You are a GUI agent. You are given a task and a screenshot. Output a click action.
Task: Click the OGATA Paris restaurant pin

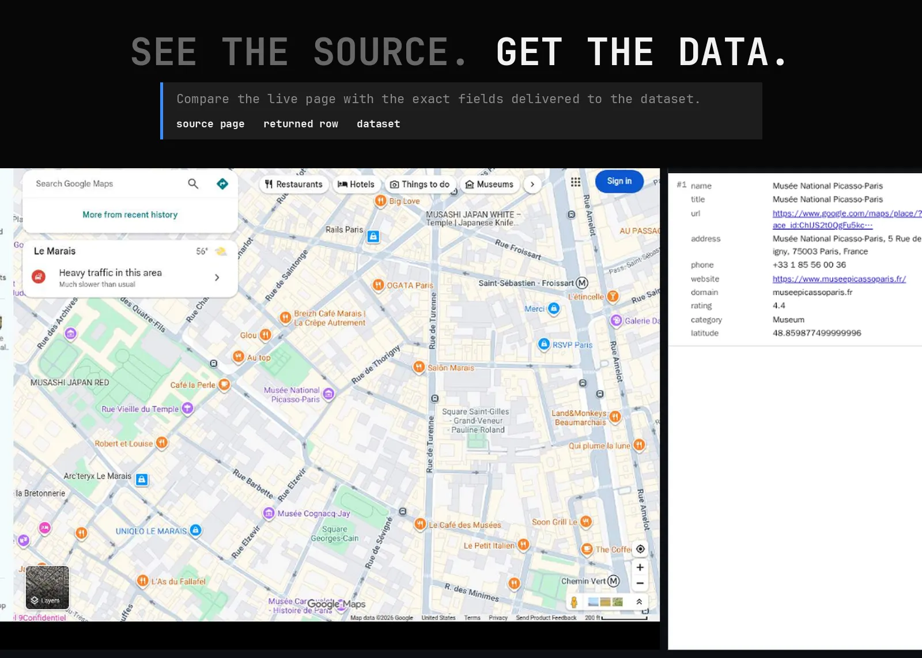coord(378,285)
